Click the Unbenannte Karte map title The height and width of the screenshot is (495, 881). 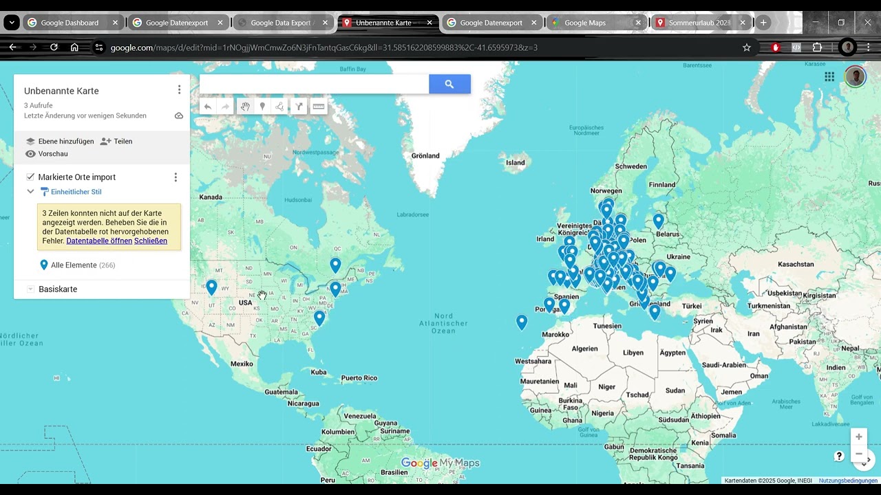(61, 91)
